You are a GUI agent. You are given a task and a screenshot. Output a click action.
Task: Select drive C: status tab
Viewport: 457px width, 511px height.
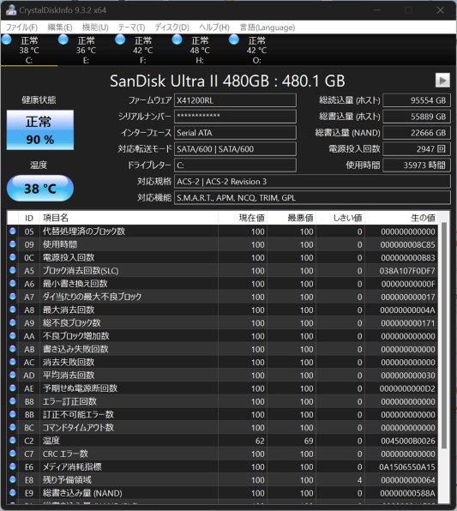[x=29, y=51]
